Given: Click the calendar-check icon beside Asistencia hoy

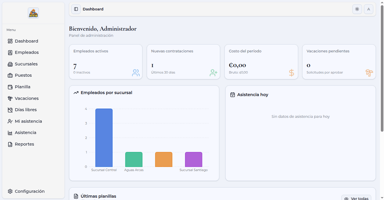Looking at the screenshot, I should pos(233,95).
